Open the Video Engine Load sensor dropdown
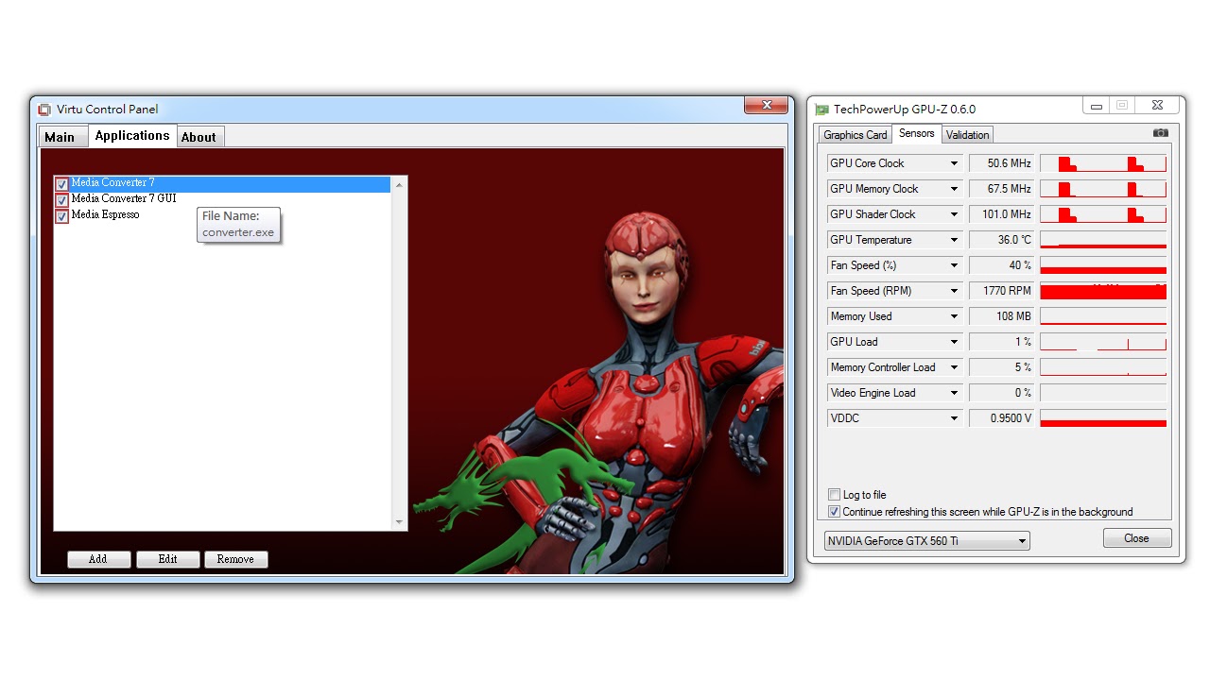 pyautogui.click(x=954, y=393)
